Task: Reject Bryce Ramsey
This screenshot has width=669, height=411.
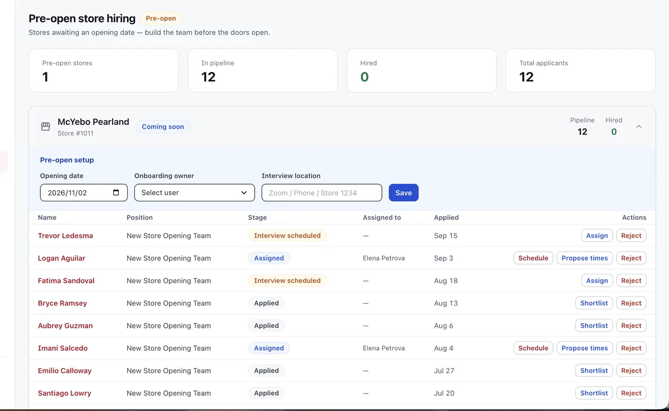Action: [631, 303]
